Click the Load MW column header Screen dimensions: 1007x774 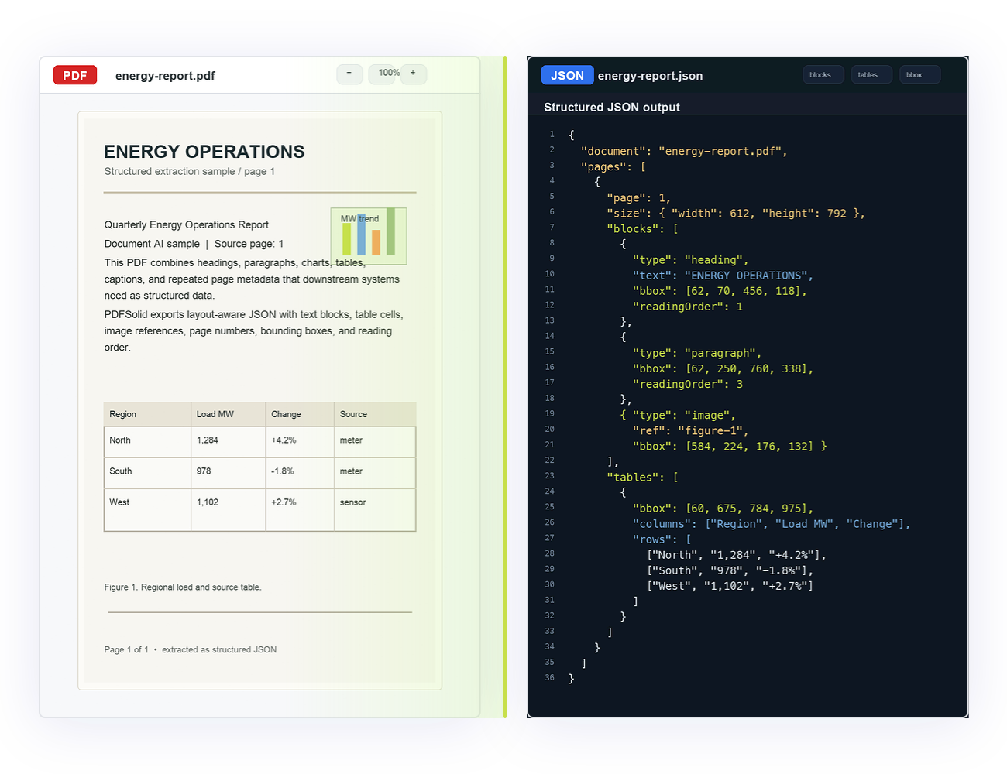[229, 414]
